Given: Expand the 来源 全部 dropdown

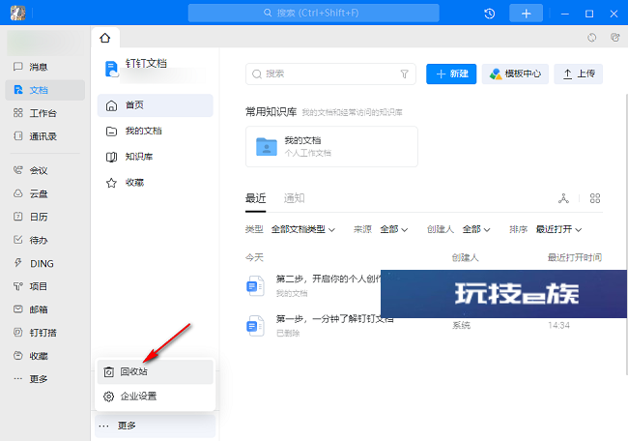Looking at the screenshot, I should [x=393, y=229].
